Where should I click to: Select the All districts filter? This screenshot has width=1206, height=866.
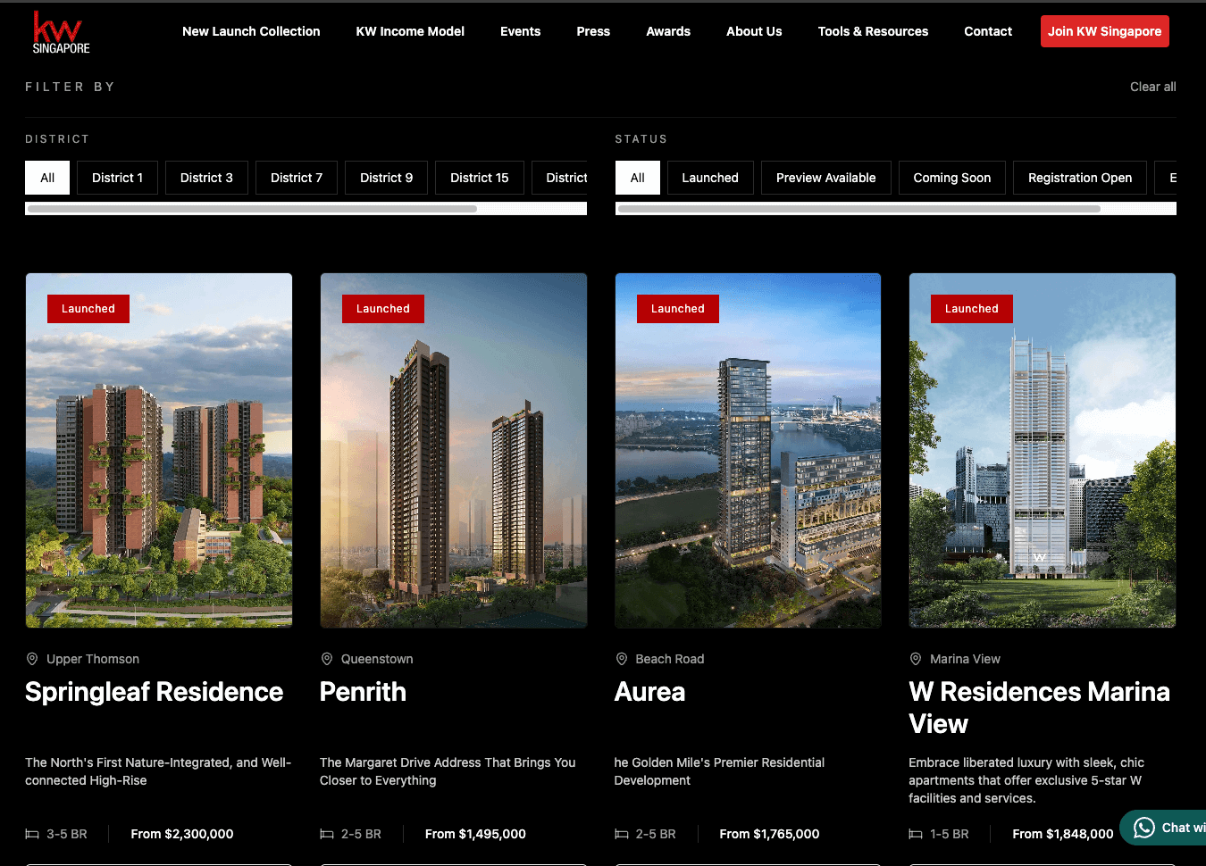46,178
